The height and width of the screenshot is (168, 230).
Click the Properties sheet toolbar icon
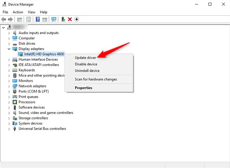29,19
